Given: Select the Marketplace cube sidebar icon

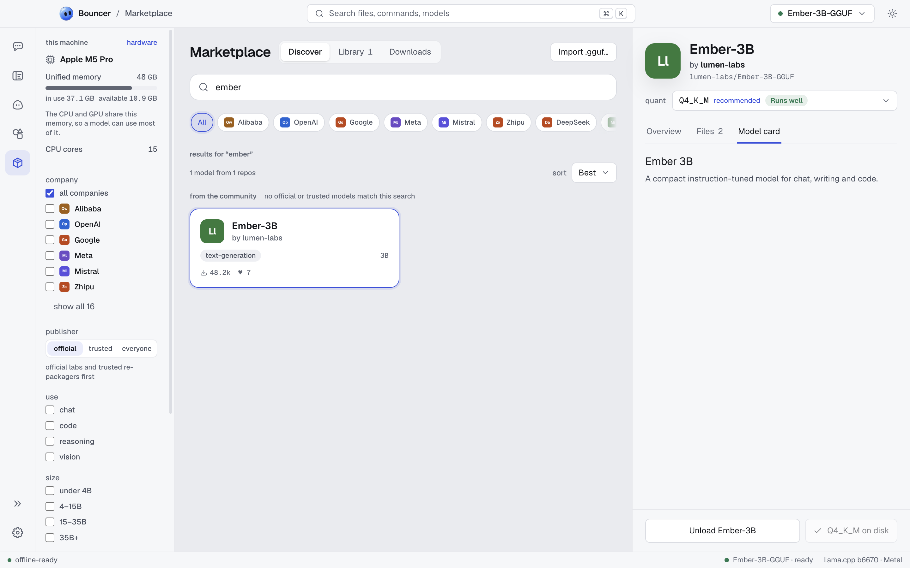Looking at the screenshot, I should click(18, 163).
